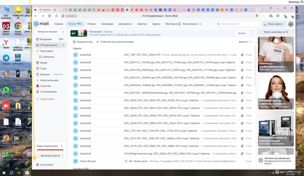Open the Заметки tab
304x176 pixels.
(142, 24)
